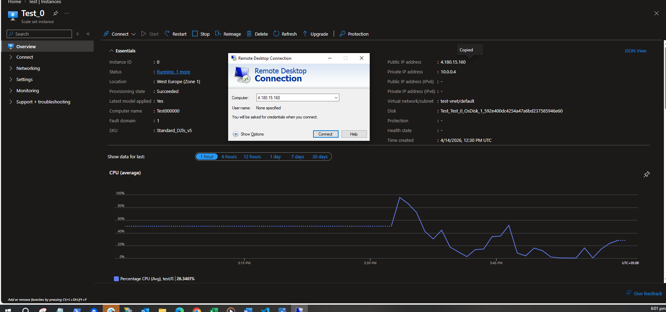Click Connect button in Remote Desktop dialog

coord(326,134)
